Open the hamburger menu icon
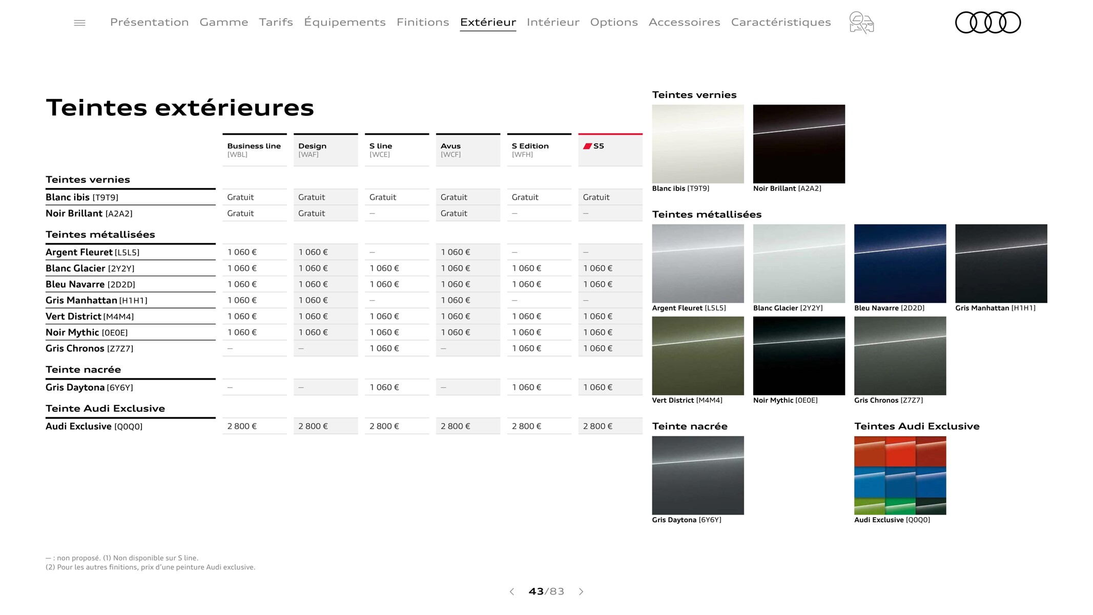The height and width of the screenshot is (615, 1093). (79, 20)
